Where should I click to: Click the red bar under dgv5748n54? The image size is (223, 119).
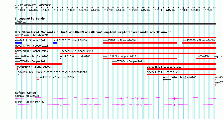(181, 69)
